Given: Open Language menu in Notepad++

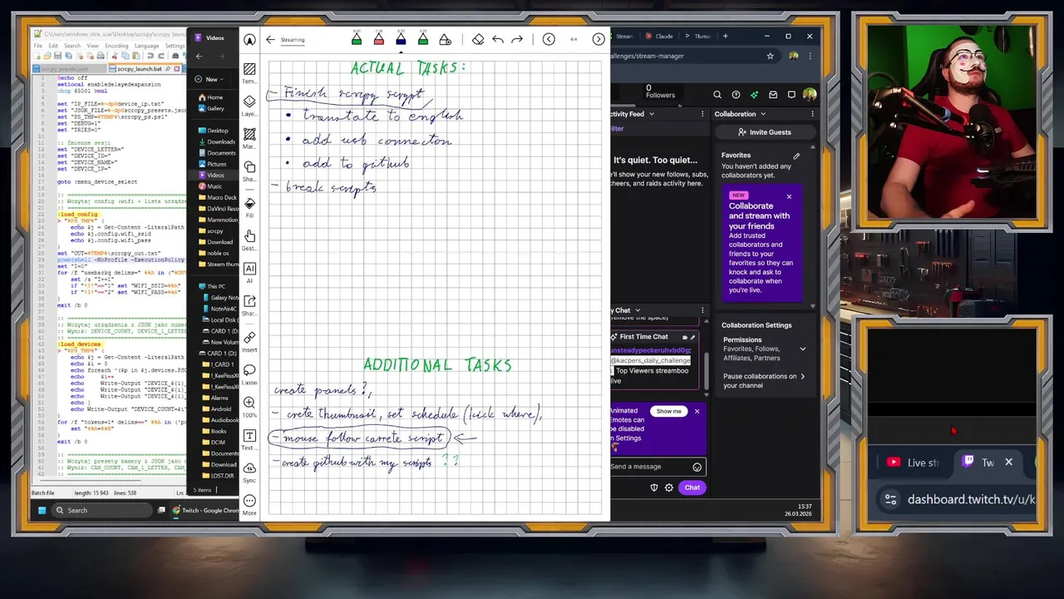Looking at the screenshot, I should pos(147,46).
